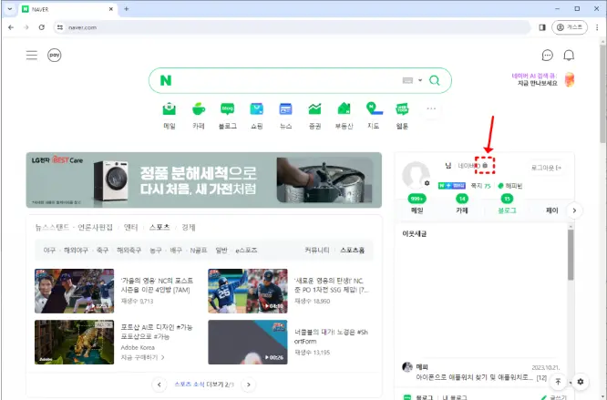Open the NC 포스트시즌 video thumbnail

tap(73, 291)
